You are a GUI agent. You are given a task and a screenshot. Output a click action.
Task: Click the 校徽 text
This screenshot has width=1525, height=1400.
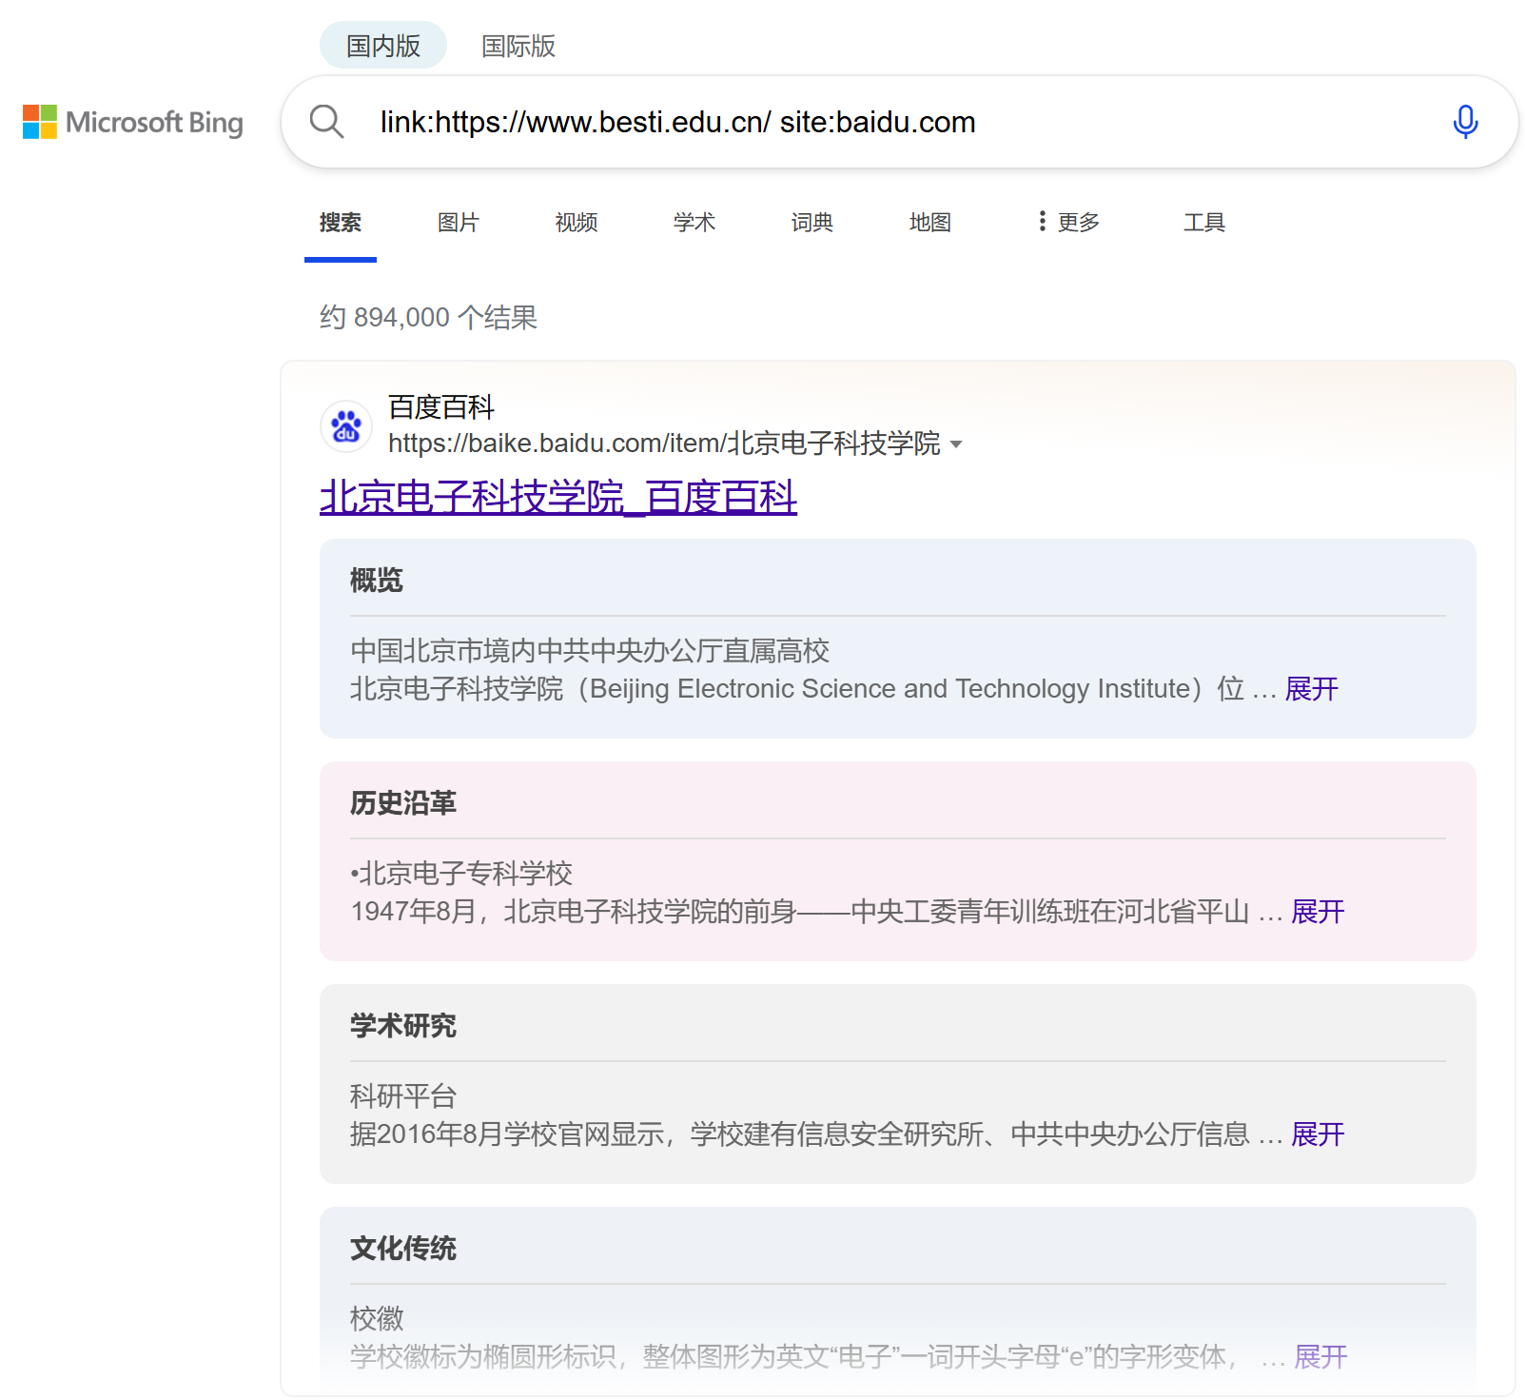tap(377, 1318)
